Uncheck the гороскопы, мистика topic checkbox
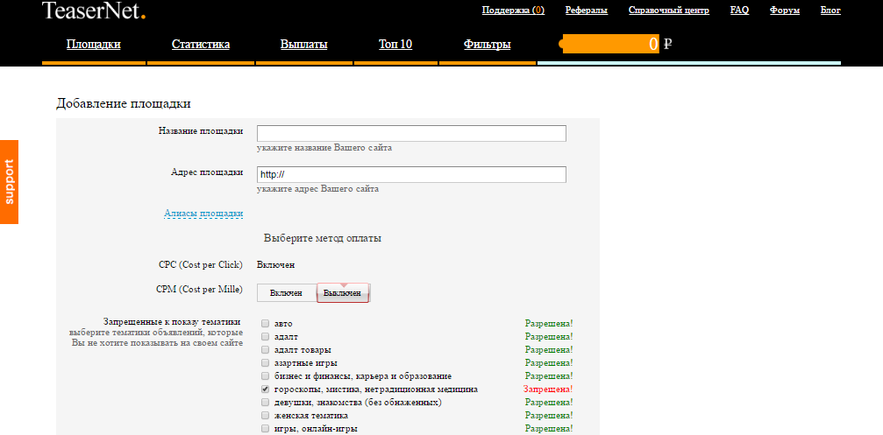Image resolution: width=883 pixels, height=435 pixels. (x=265, y=389)
